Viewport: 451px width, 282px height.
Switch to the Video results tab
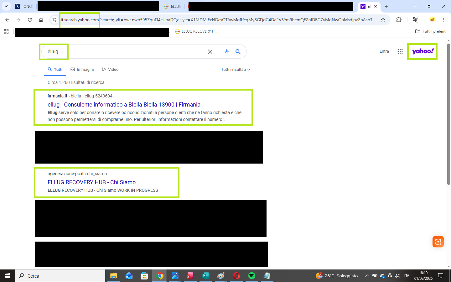tap(110, 70)
